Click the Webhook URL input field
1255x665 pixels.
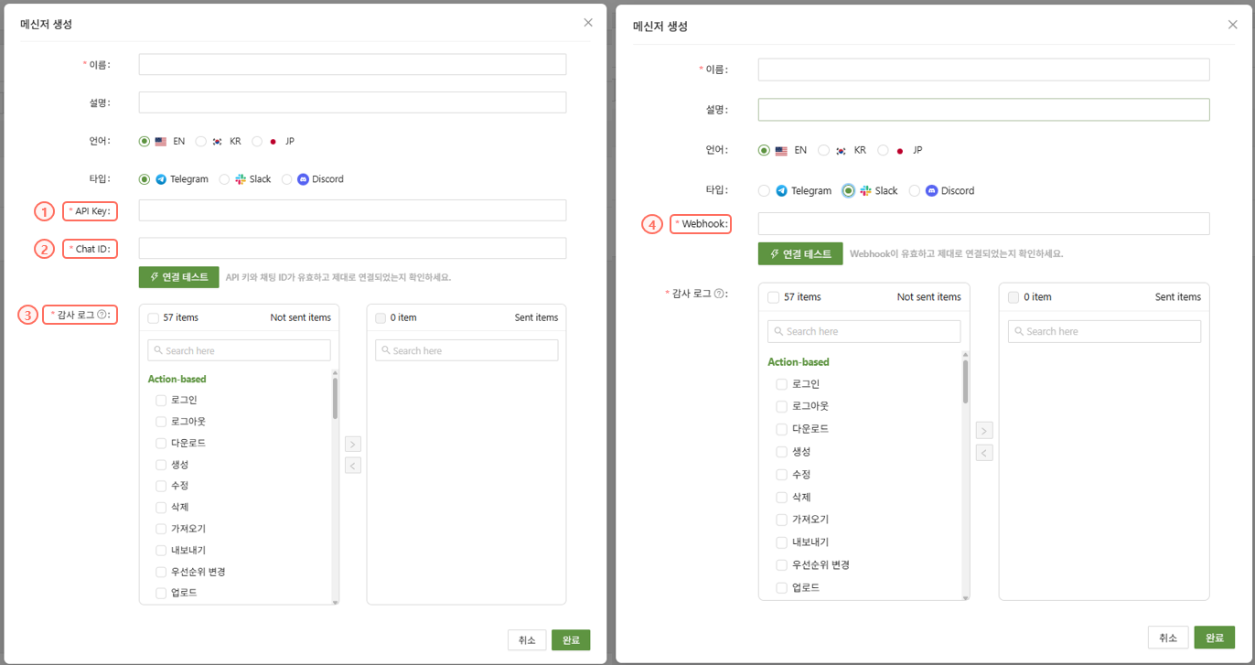[983, 223]
